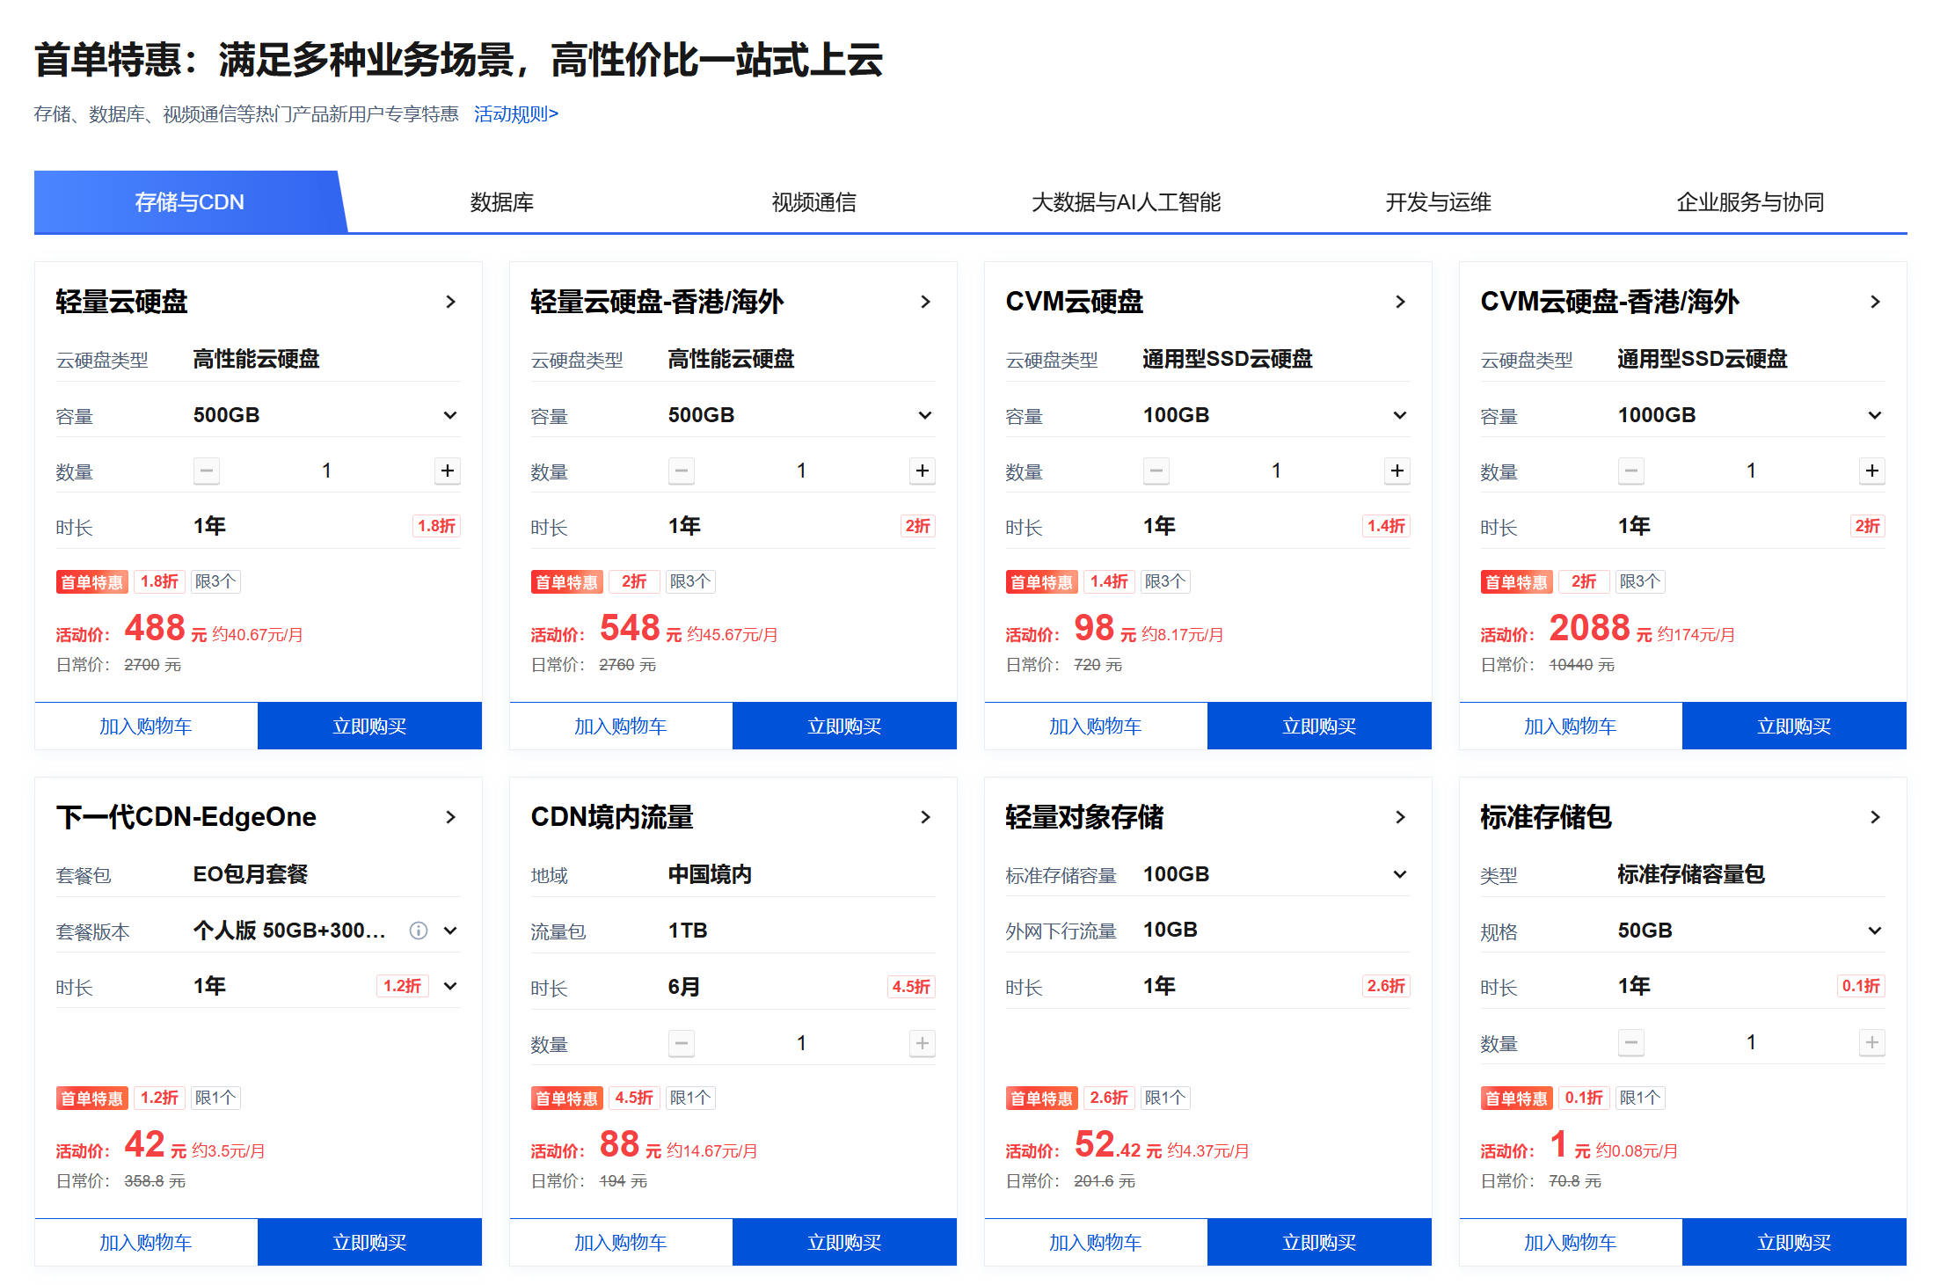Buy CVM云硬盘-香港/海外 now
Image resolution: width=1940 pixels, height=1285 pixels.
click(1794, 726)
